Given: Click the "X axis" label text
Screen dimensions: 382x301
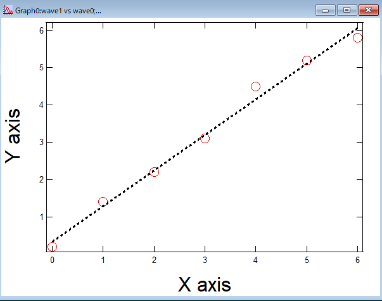Looking at the screenshot, I should (x=204, y=285).
